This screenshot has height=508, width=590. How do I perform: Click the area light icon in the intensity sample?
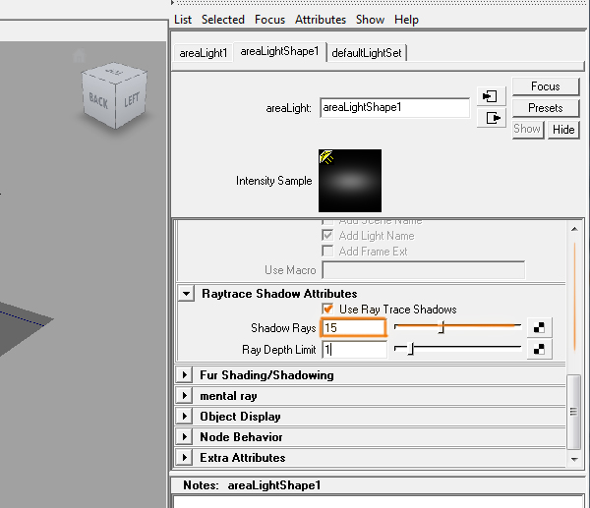[326, 156]
